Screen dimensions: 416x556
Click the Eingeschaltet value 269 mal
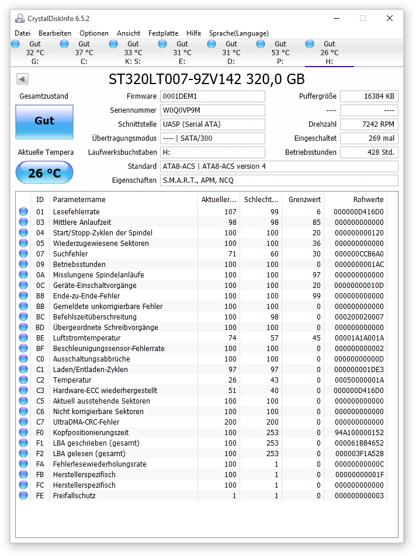tap(369, 138)
